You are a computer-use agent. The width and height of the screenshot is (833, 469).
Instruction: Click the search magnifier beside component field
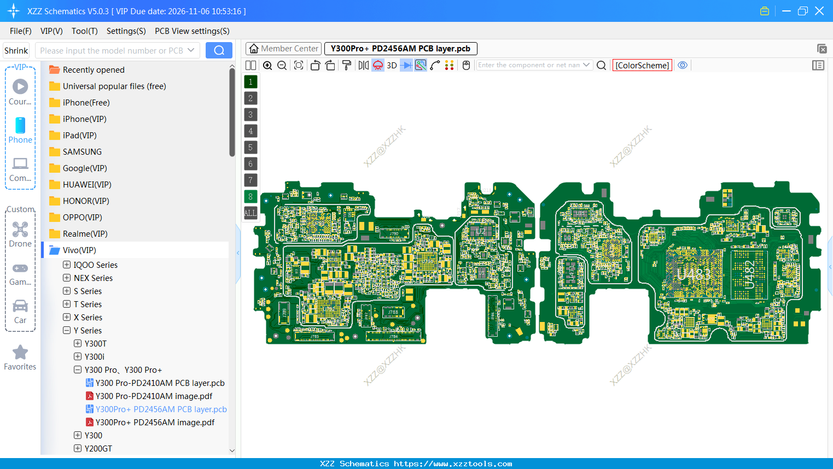point(601,65)
